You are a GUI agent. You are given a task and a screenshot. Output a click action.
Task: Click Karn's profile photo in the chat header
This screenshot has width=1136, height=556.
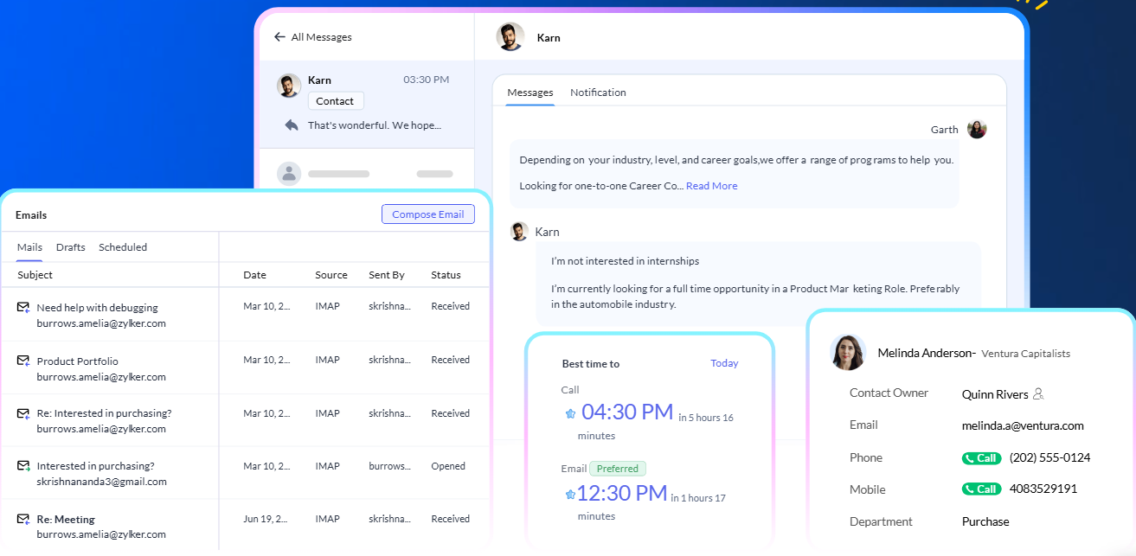tap(510, 36)
